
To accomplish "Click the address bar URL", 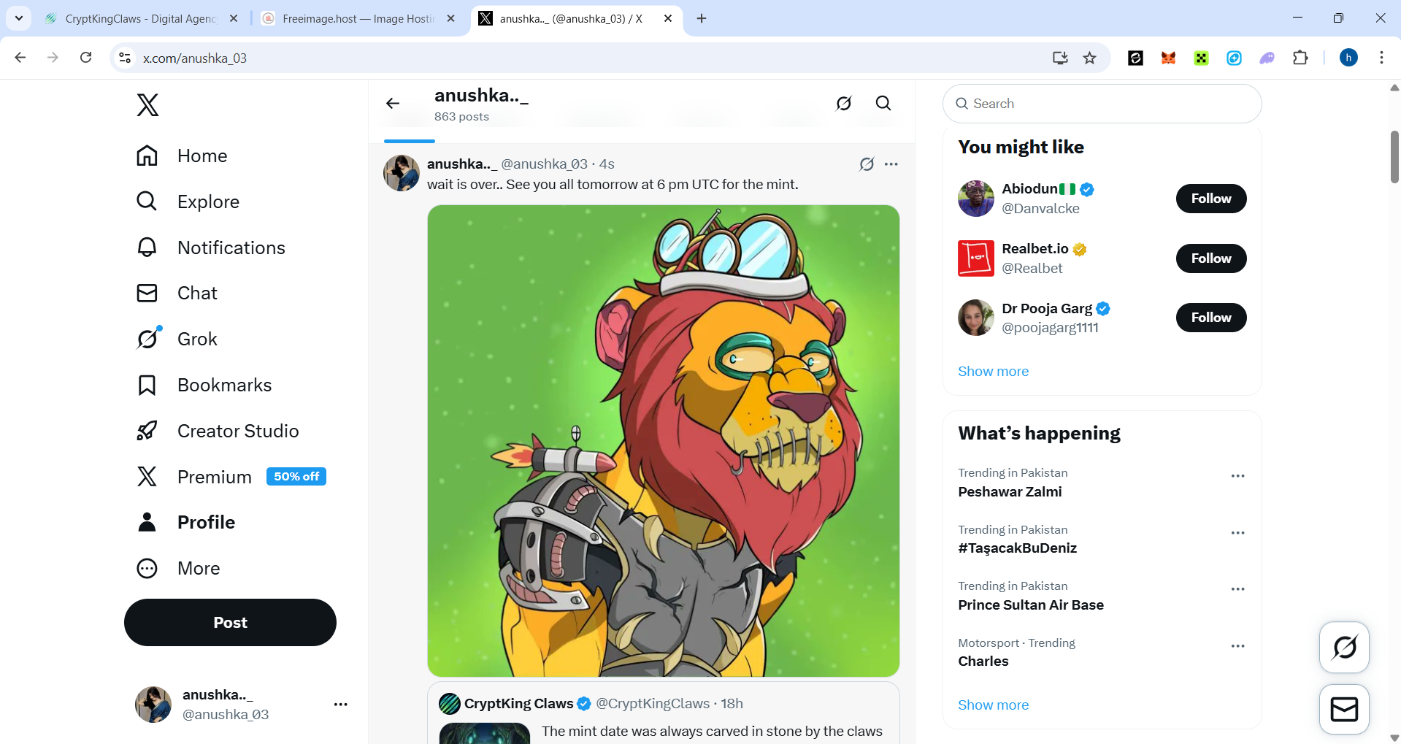I will tap(195, 58).
